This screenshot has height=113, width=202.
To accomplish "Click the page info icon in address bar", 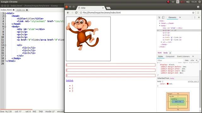I will tap(81, 13).
